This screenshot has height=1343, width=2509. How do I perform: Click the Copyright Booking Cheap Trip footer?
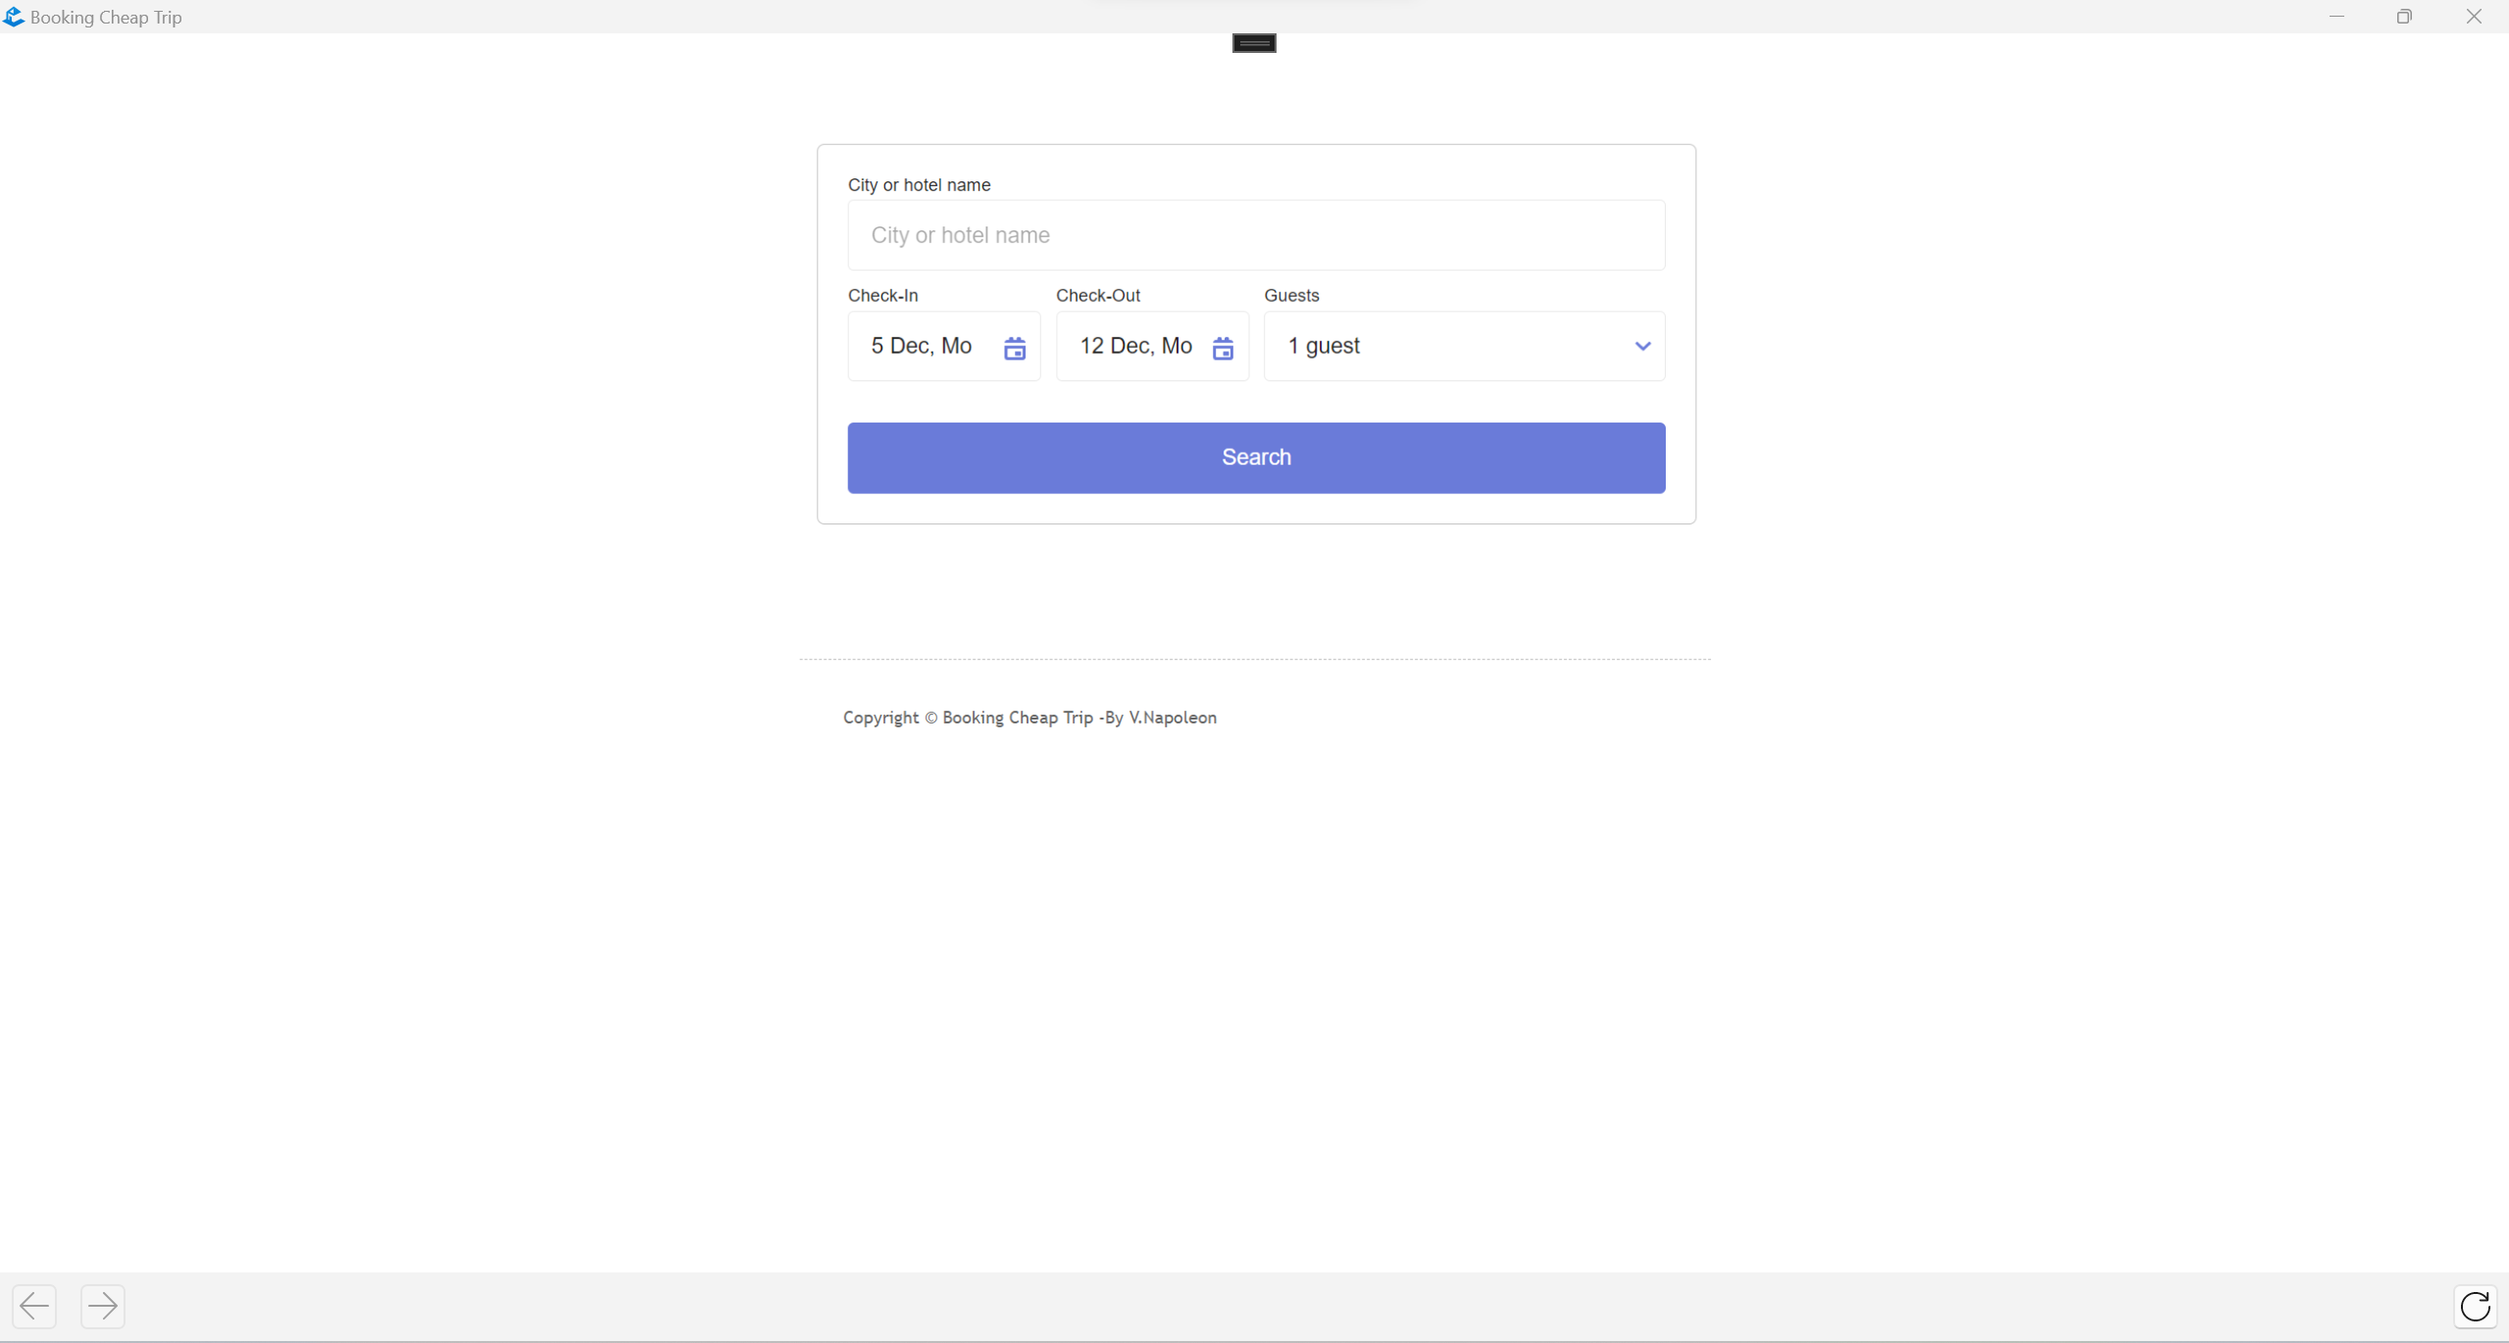[x=1029, y=718]
